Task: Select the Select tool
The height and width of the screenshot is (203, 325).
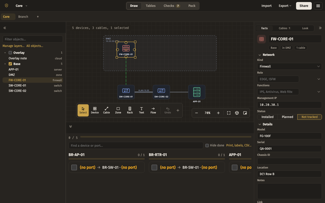Action: pos(83,110)
